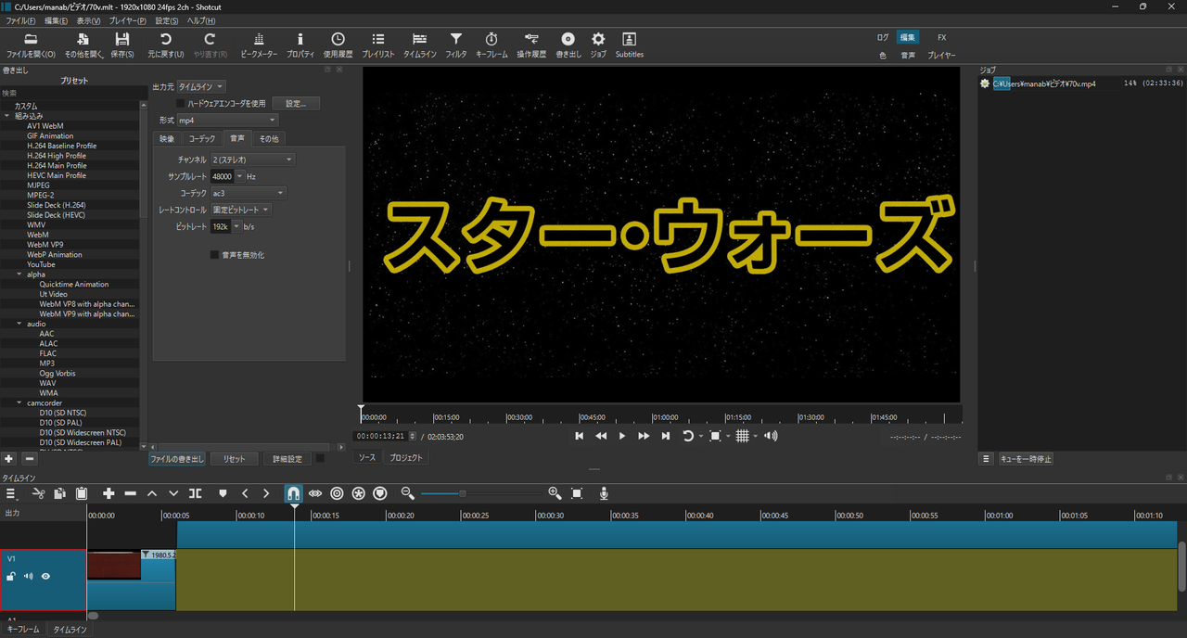The width and height of the screenshot is (1187, 638).
Task: Open the 編集(E) menu
Action: point(57,20)
